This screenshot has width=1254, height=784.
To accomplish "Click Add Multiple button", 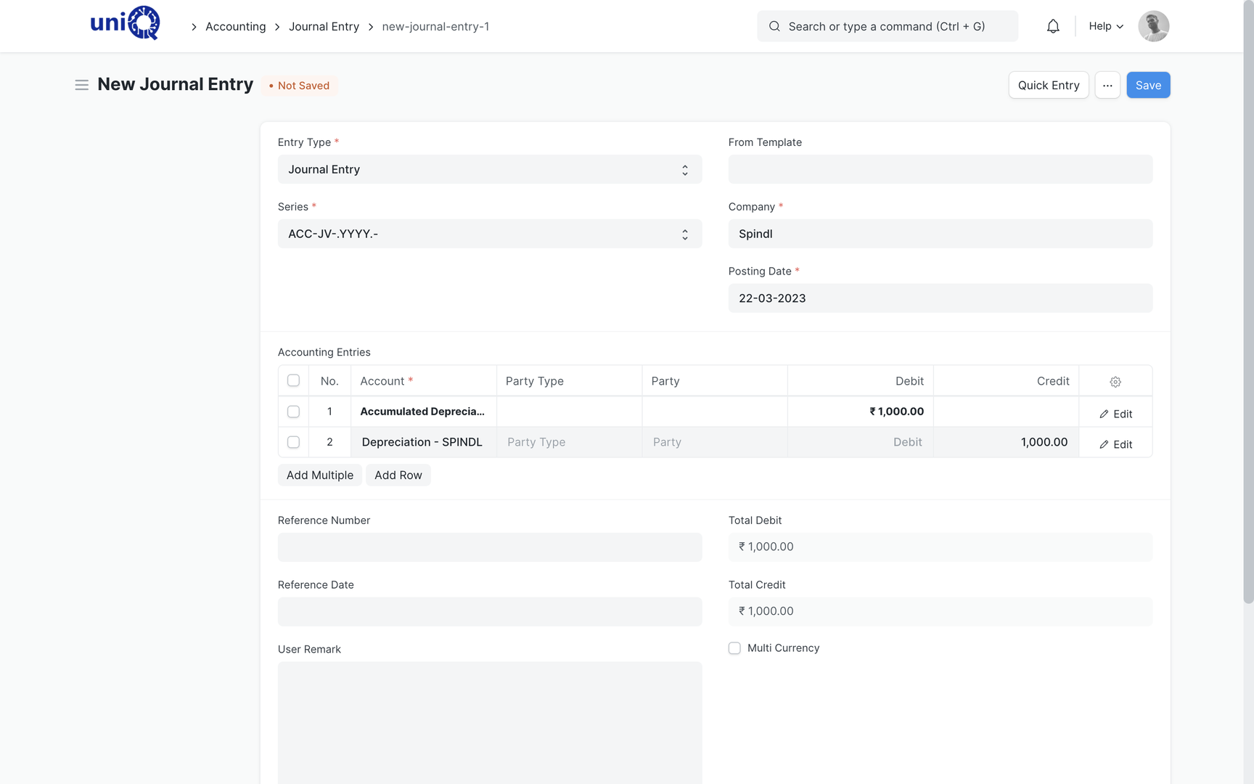I will tap(320, 475).
